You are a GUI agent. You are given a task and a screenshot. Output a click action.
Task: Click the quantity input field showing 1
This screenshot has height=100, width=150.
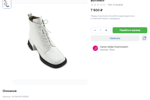point(100,30)
